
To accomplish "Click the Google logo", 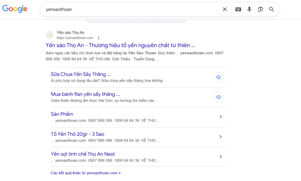I will point(15,9).
